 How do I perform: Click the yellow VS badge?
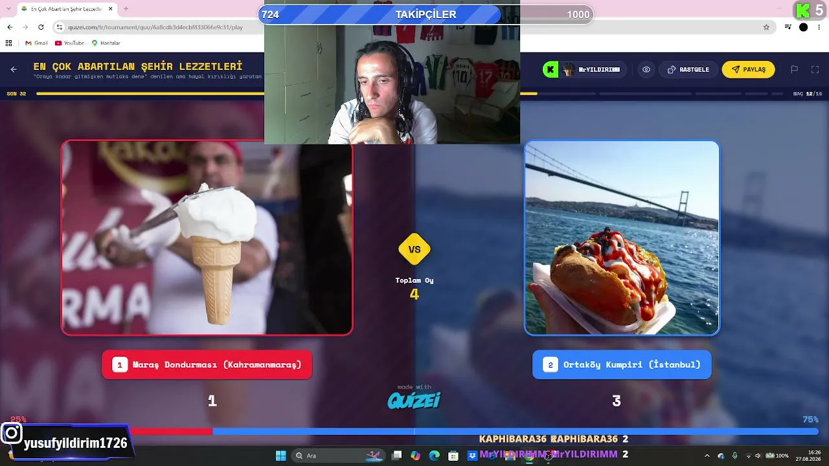[x=414, y=249]
